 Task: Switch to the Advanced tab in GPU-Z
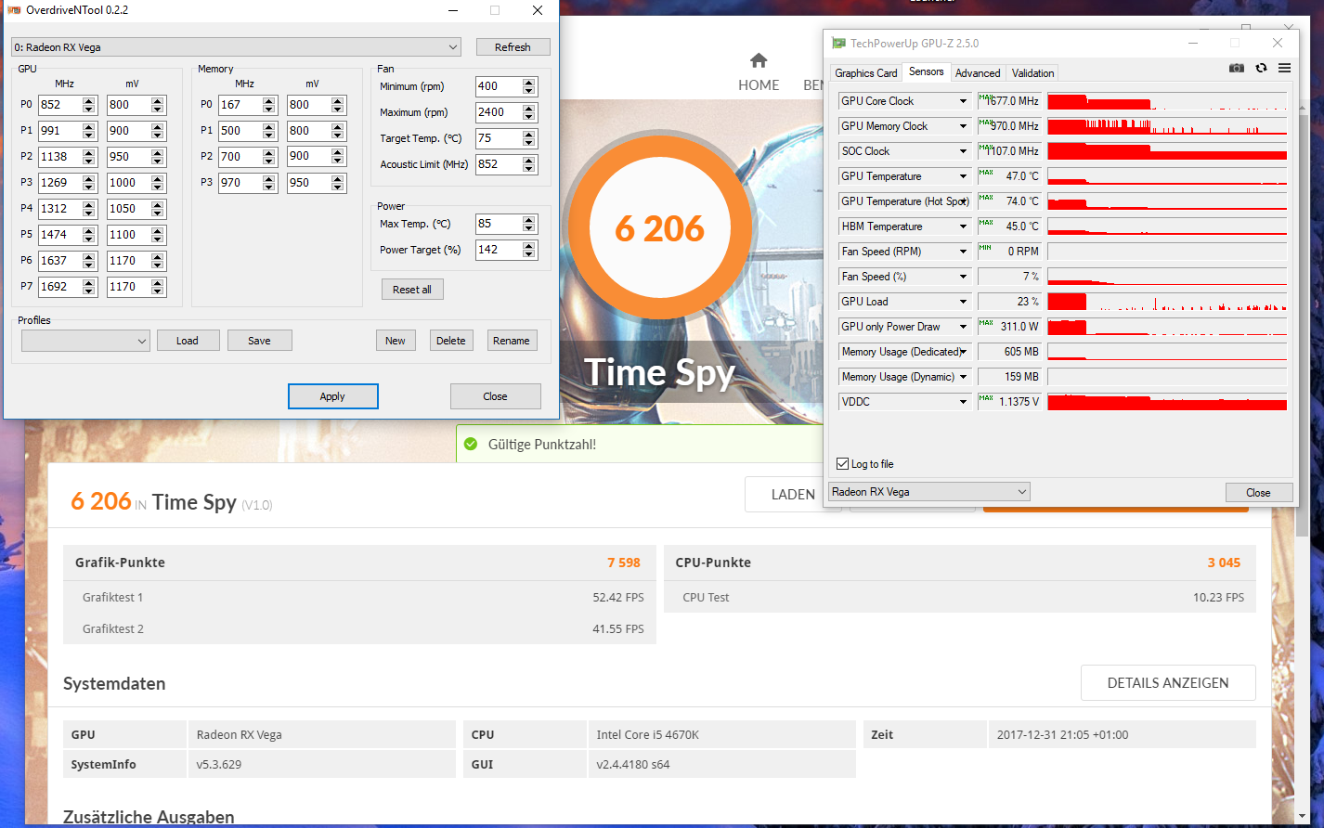point(978,73)
